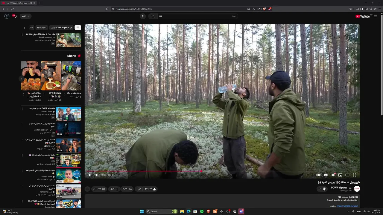Enter fullscreen with the player icon
This screenshot has width=383, height=215.
pyautogui.click(x=355, y=175)
